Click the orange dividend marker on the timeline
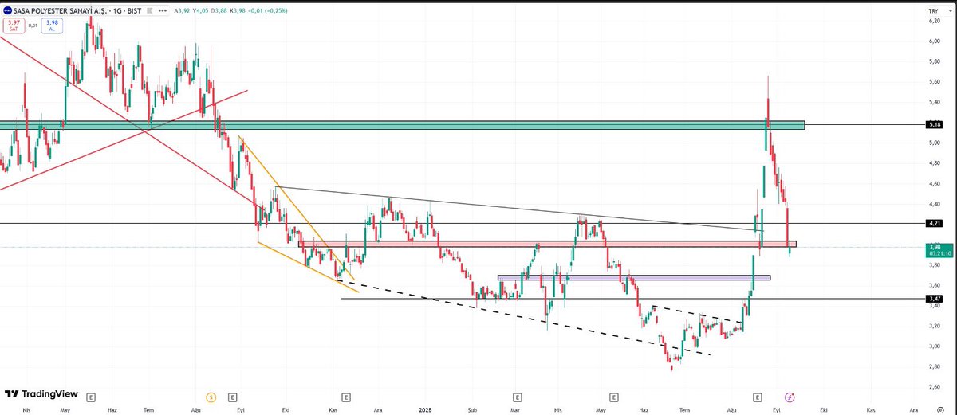 pyautogui.click(x=211, y=396)
